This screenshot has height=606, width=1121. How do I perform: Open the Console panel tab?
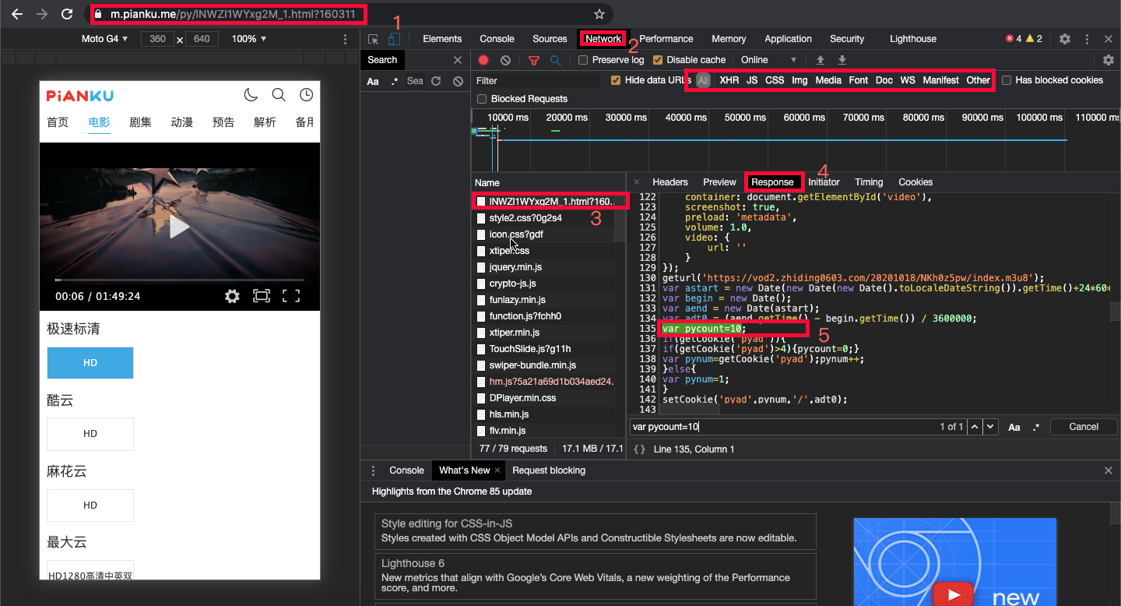coord(497,39)
